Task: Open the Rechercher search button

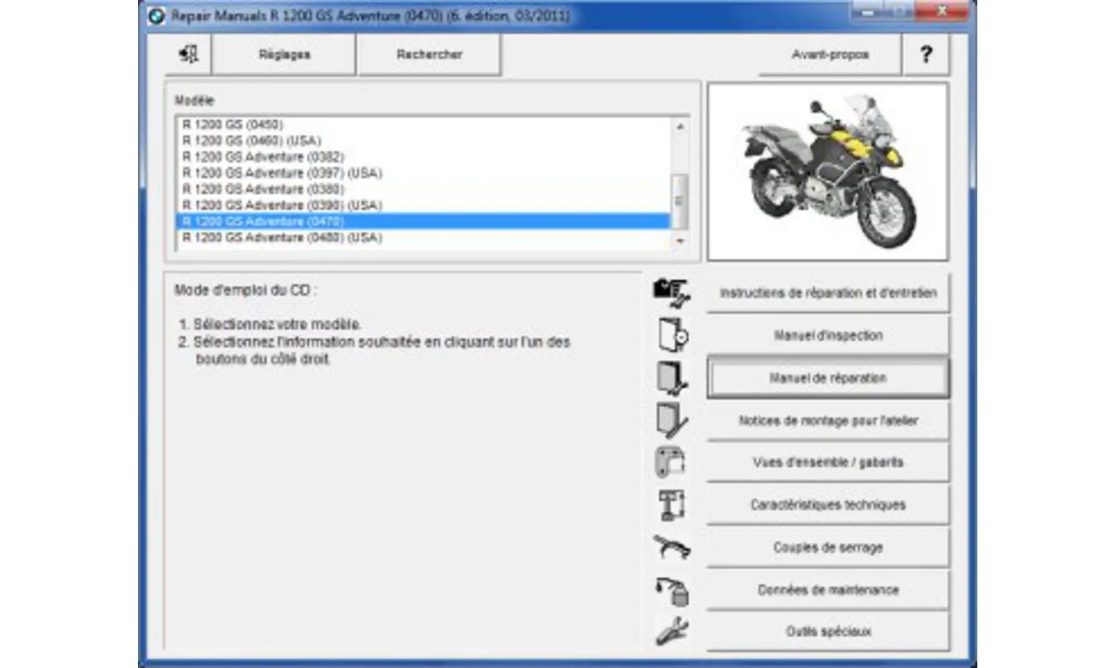Action: (x=429, y=54)
